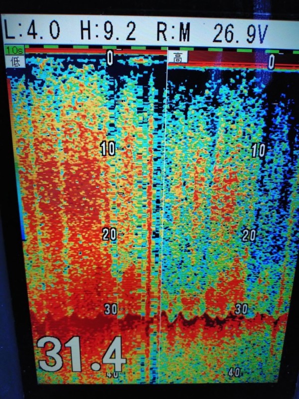299x399 pixels.
Task: Click the high frequency 高 indicator
Action: pyautogui.click(x=177, y=57)
